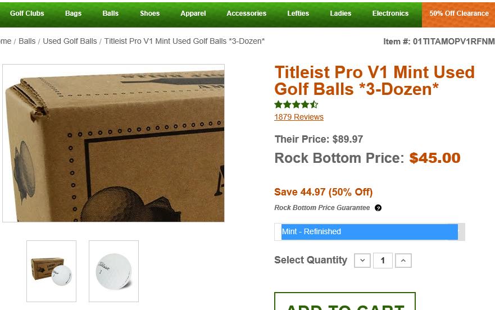Open the Shoes menu

(149, 13)
